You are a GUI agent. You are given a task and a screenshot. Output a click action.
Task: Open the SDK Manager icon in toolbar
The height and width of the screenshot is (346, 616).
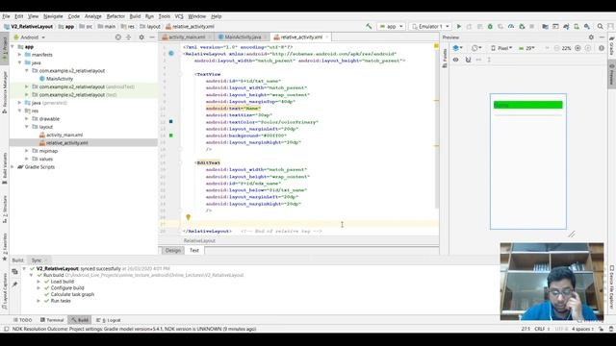(x=586, y=26)
